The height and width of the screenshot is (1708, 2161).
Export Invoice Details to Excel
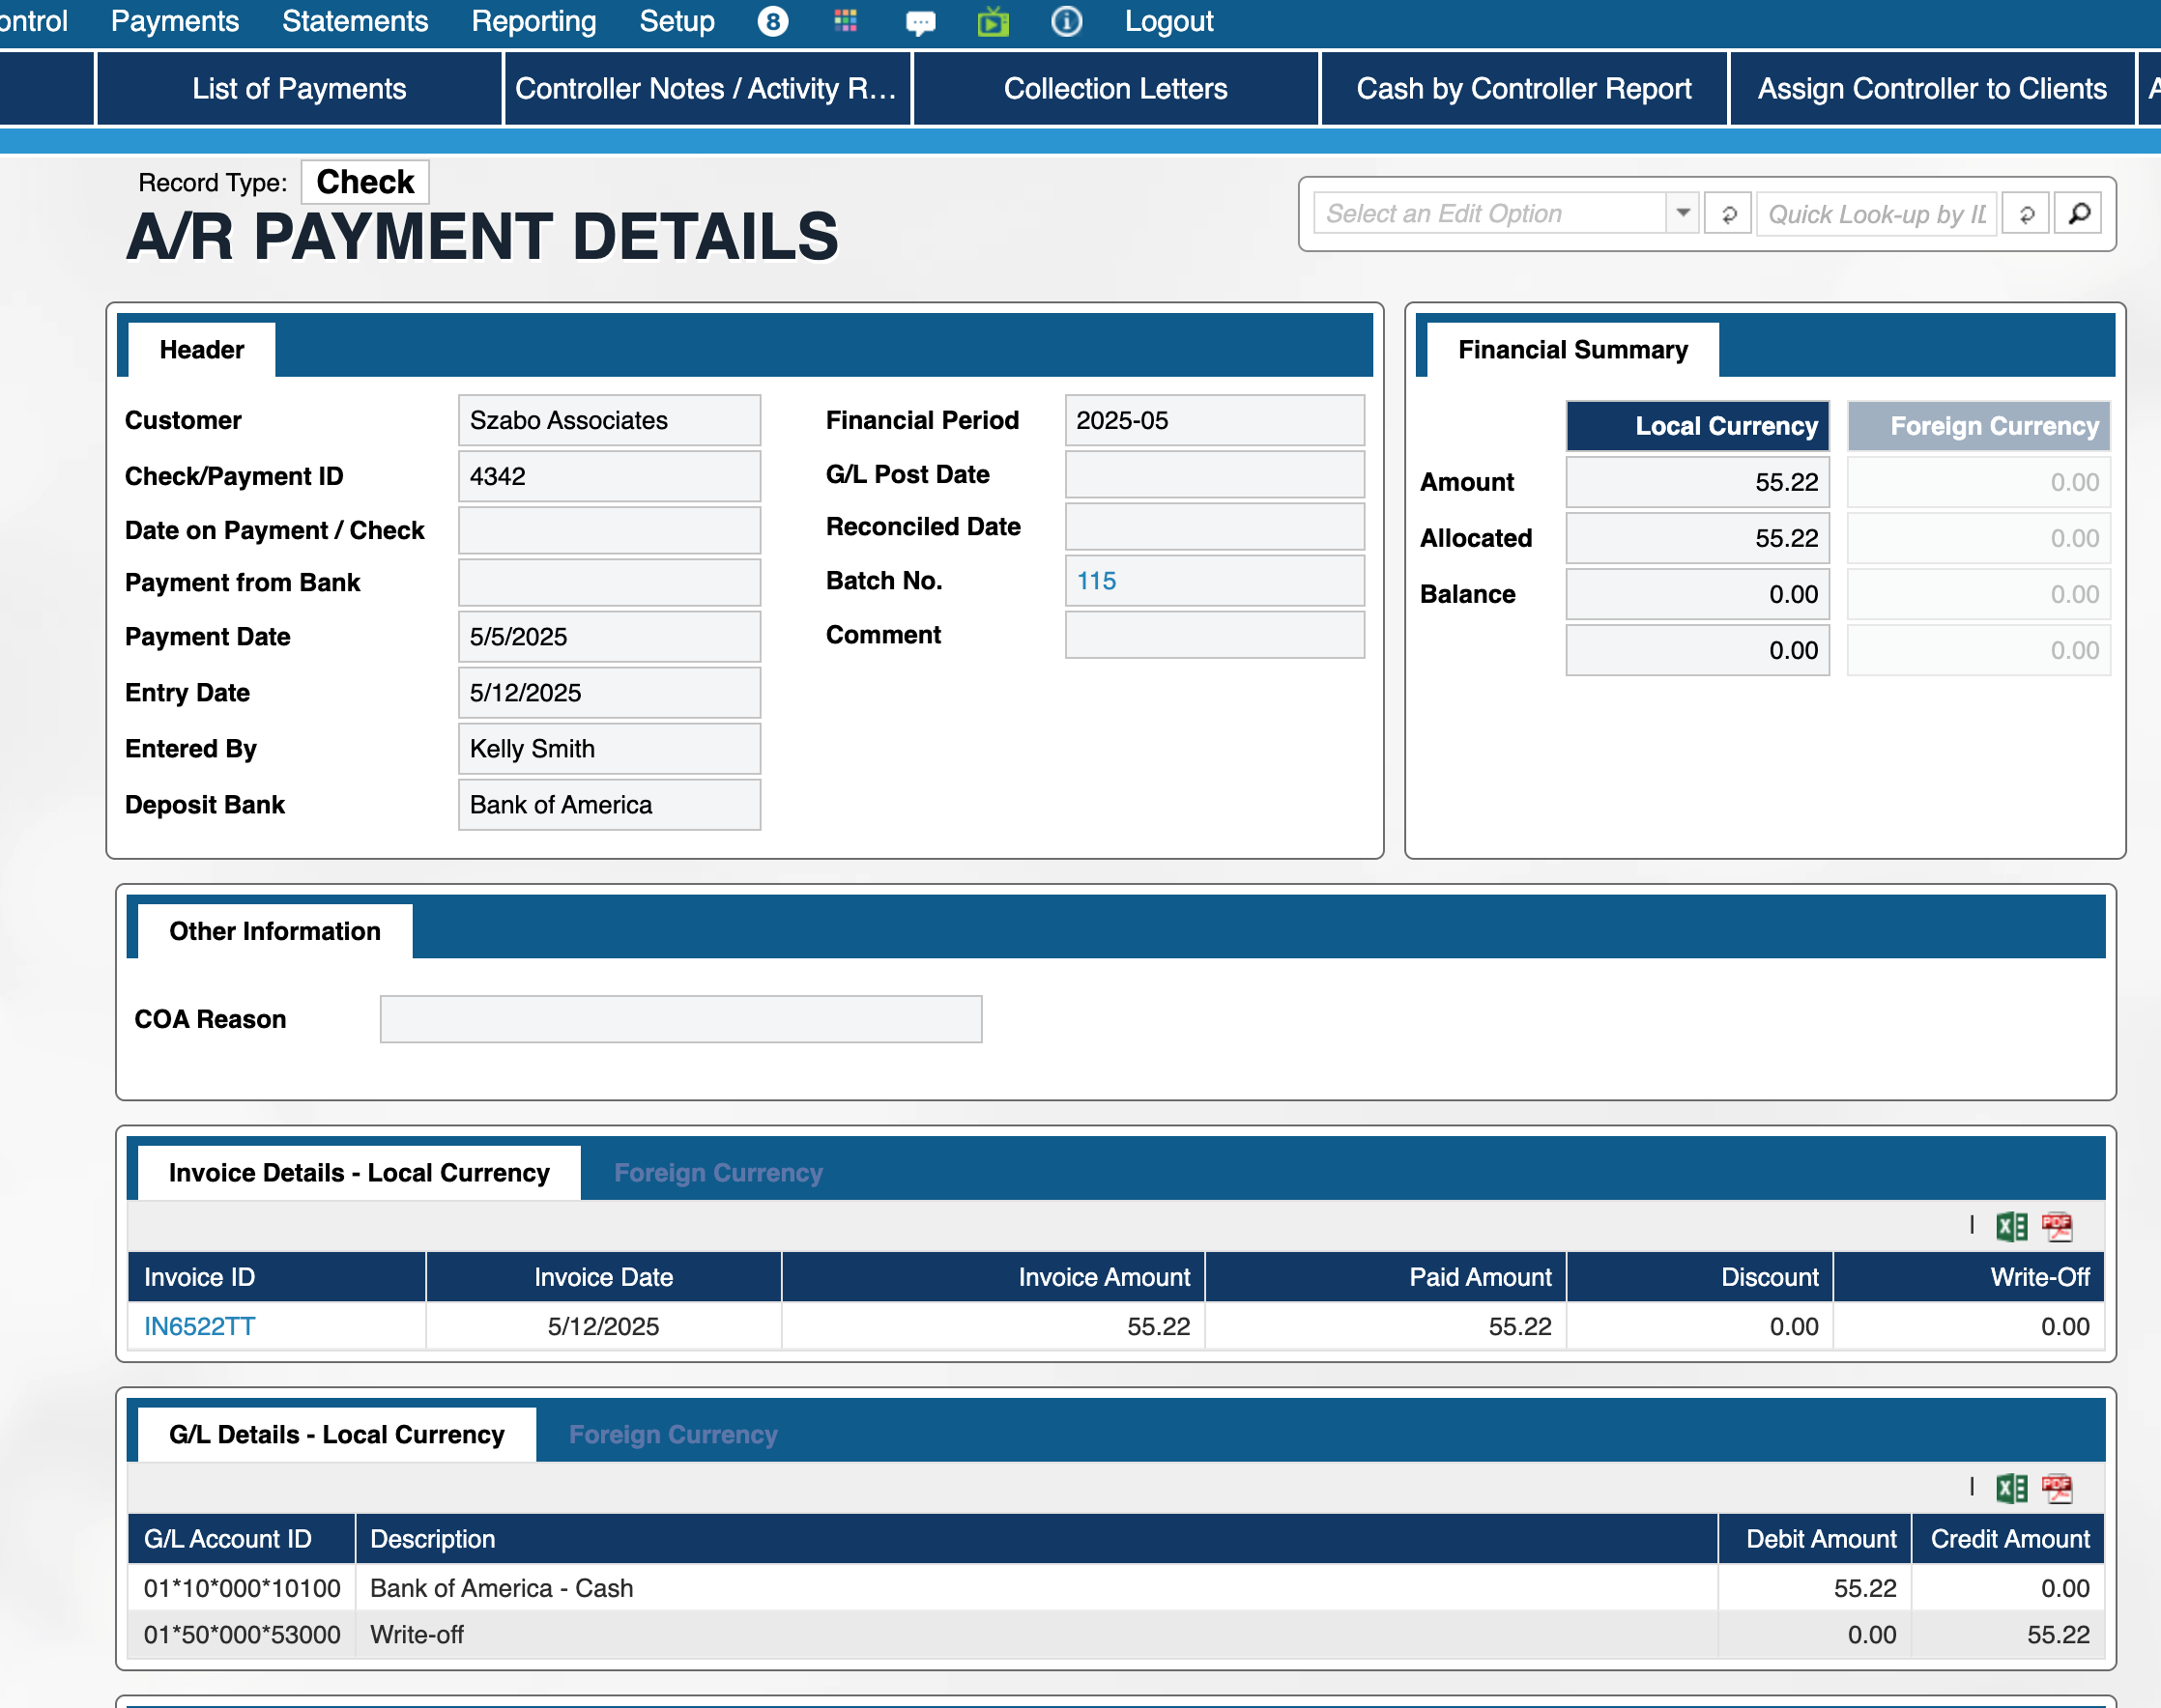2011,1226
